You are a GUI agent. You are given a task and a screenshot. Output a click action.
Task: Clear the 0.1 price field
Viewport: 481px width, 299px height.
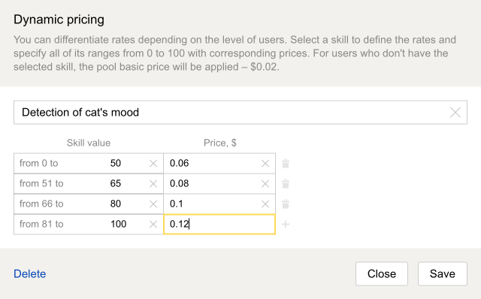coord(265,204)
